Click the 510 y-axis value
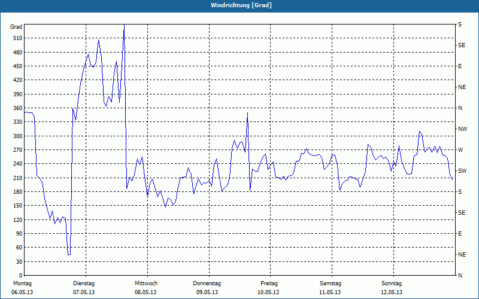 tap(18, 38)
